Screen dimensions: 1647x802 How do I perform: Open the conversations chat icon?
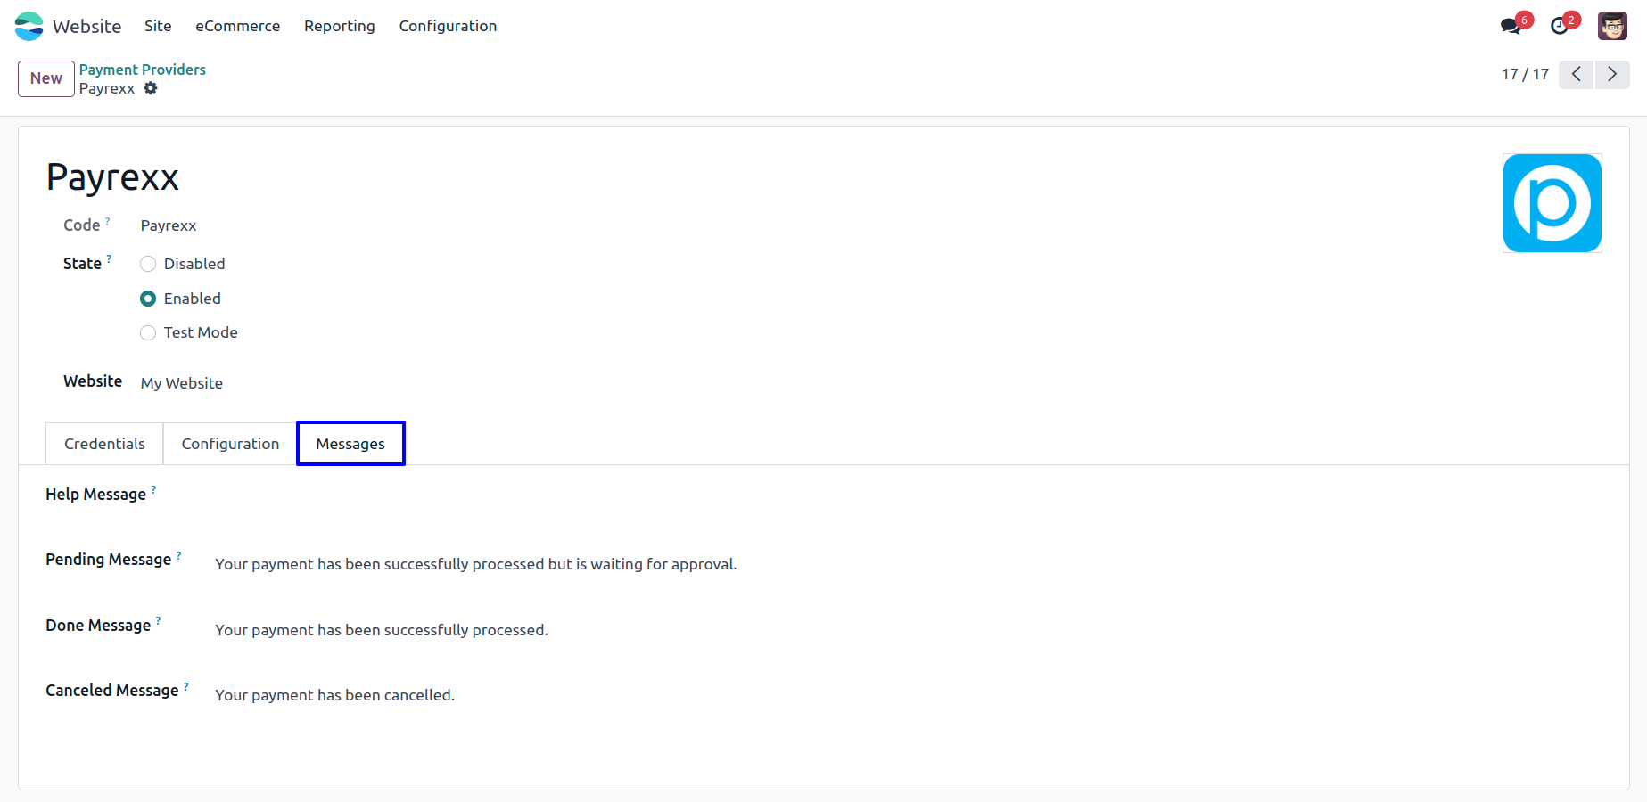(x=1511, y=26)
